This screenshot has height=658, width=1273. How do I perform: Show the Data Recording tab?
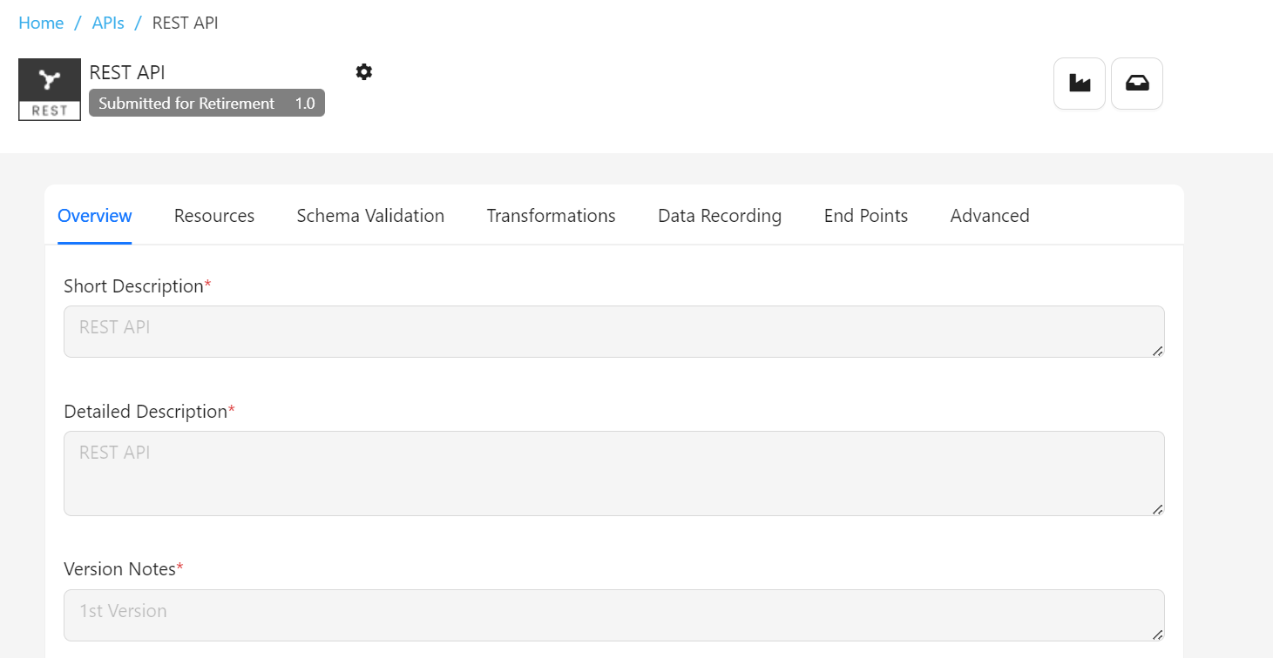[x=720, y=216]
